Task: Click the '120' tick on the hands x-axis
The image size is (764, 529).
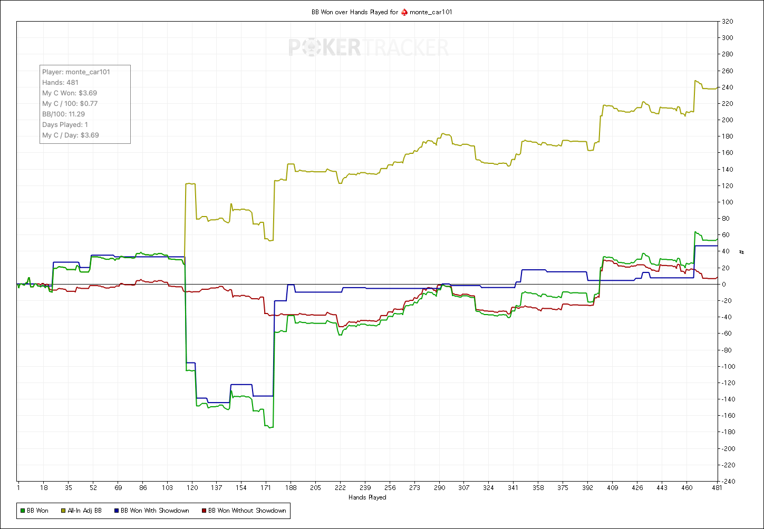Action: pos(192,488)
